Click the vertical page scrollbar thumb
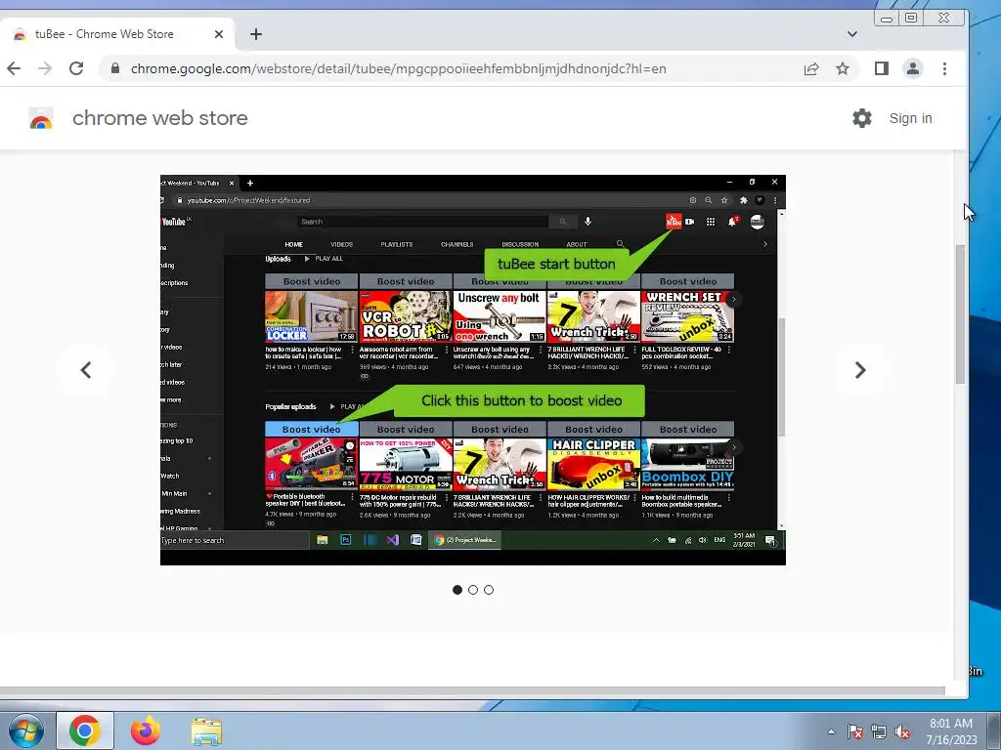1001x750 pixels. coord(960,313)
